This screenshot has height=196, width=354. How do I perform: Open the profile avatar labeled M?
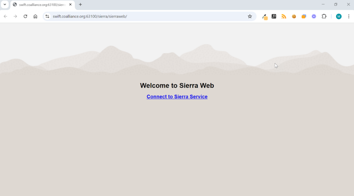(x=339, y=17)
